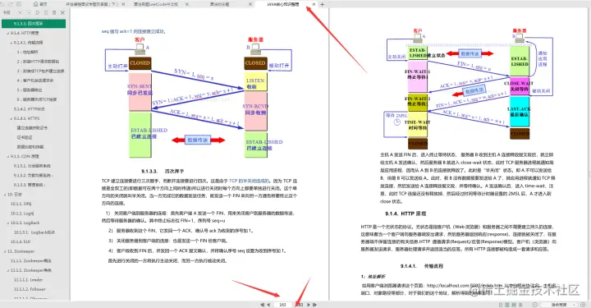Image resolution: width=591 pixels, height=308 pixels.
Task: Open bookmark 10.1.2 Log4j
Action: [22, 214]
